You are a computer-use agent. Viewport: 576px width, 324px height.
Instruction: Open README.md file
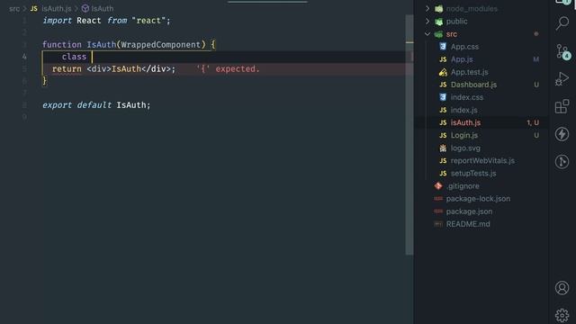[x=468, y=224]
